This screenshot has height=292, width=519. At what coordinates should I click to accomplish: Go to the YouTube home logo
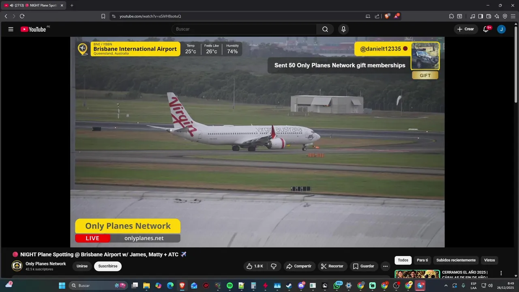tap(33, 29)
